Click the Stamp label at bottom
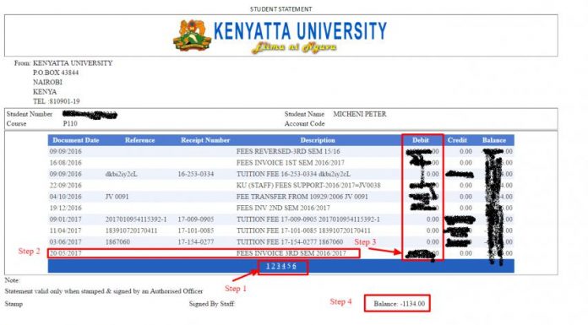Screen dimensions: 588x325 [14, 304]
